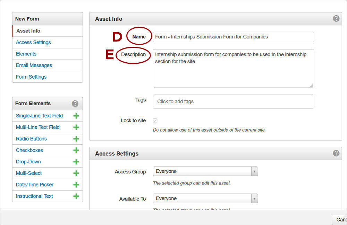347x225 pixels.
Task: Expand the Available To dropdown
Action: click(x=205, y=198)
